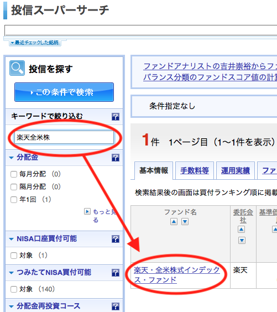Check the 隔月分配 (0) checkbox
Image resolution: width=277 pixels, height=312 pixels.
point(14,187)
